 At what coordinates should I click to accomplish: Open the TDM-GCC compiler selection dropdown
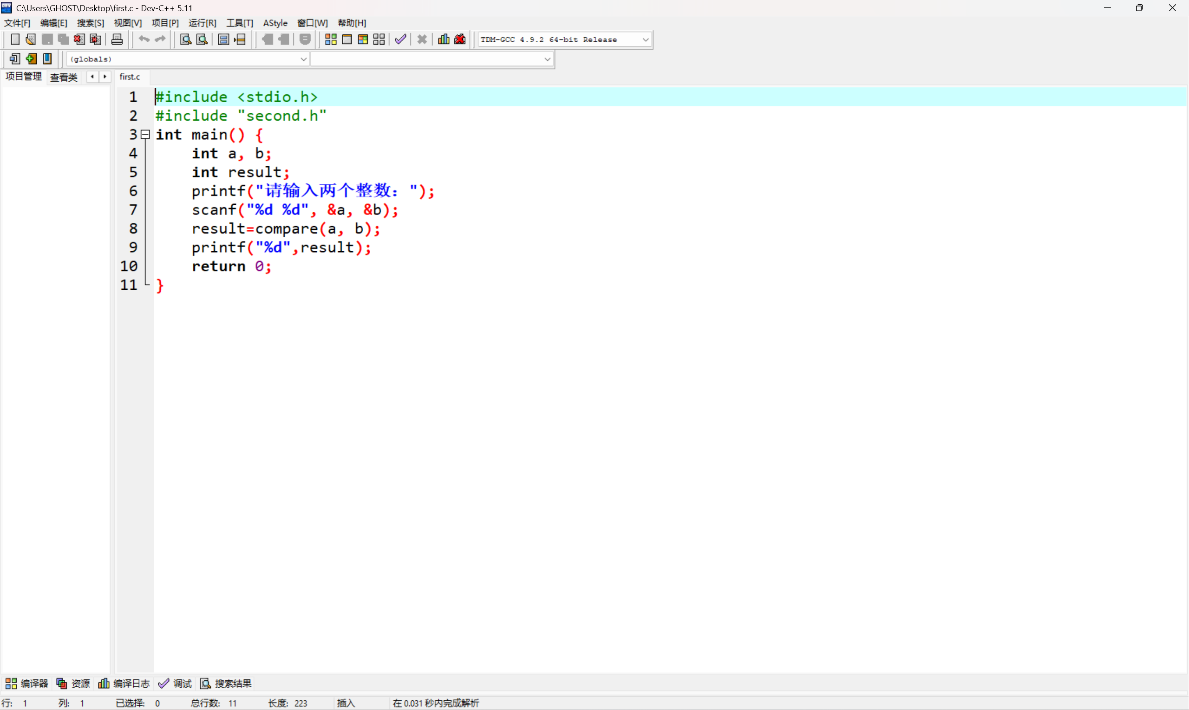pos(645,40)
